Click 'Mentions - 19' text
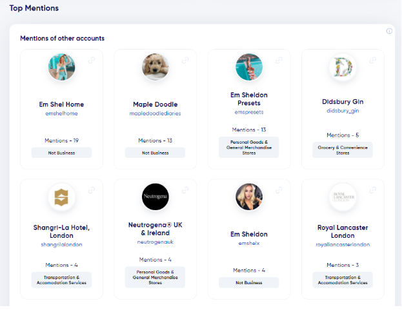Screen dimensions: 402x310 tap(61, 140)
